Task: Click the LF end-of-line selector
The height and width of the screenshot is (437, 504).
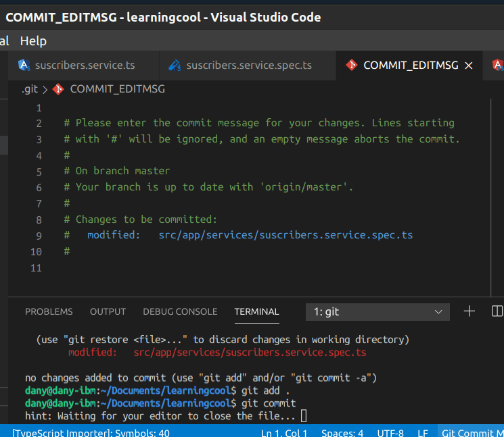Action: click(x=423, y=433)
